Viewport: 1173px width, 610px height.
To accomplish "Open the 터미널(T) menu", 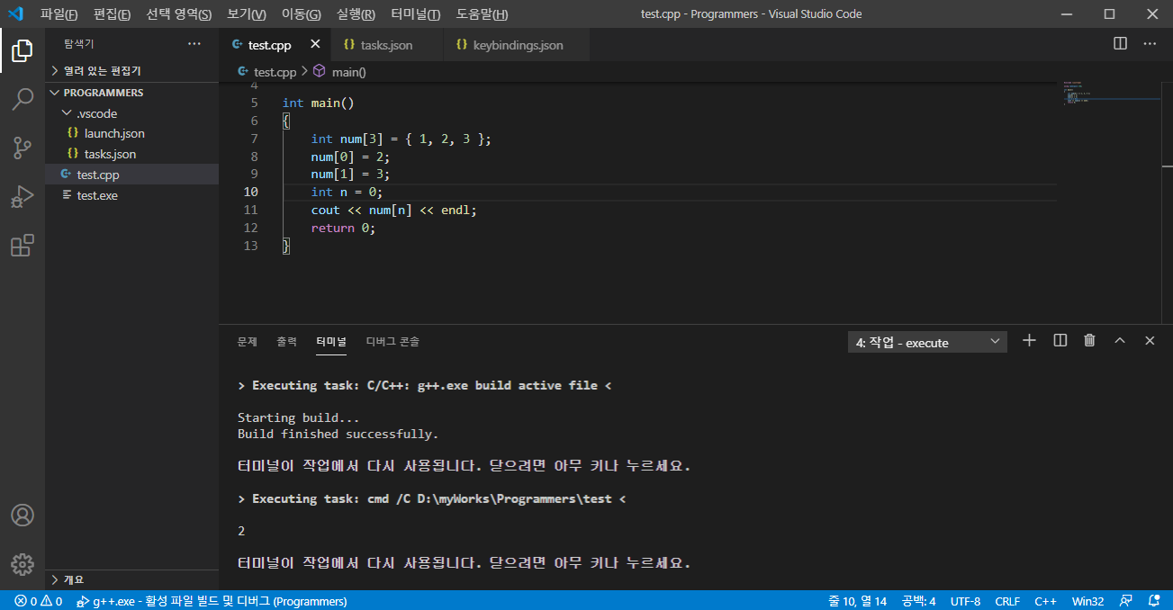I will point(415,14).
